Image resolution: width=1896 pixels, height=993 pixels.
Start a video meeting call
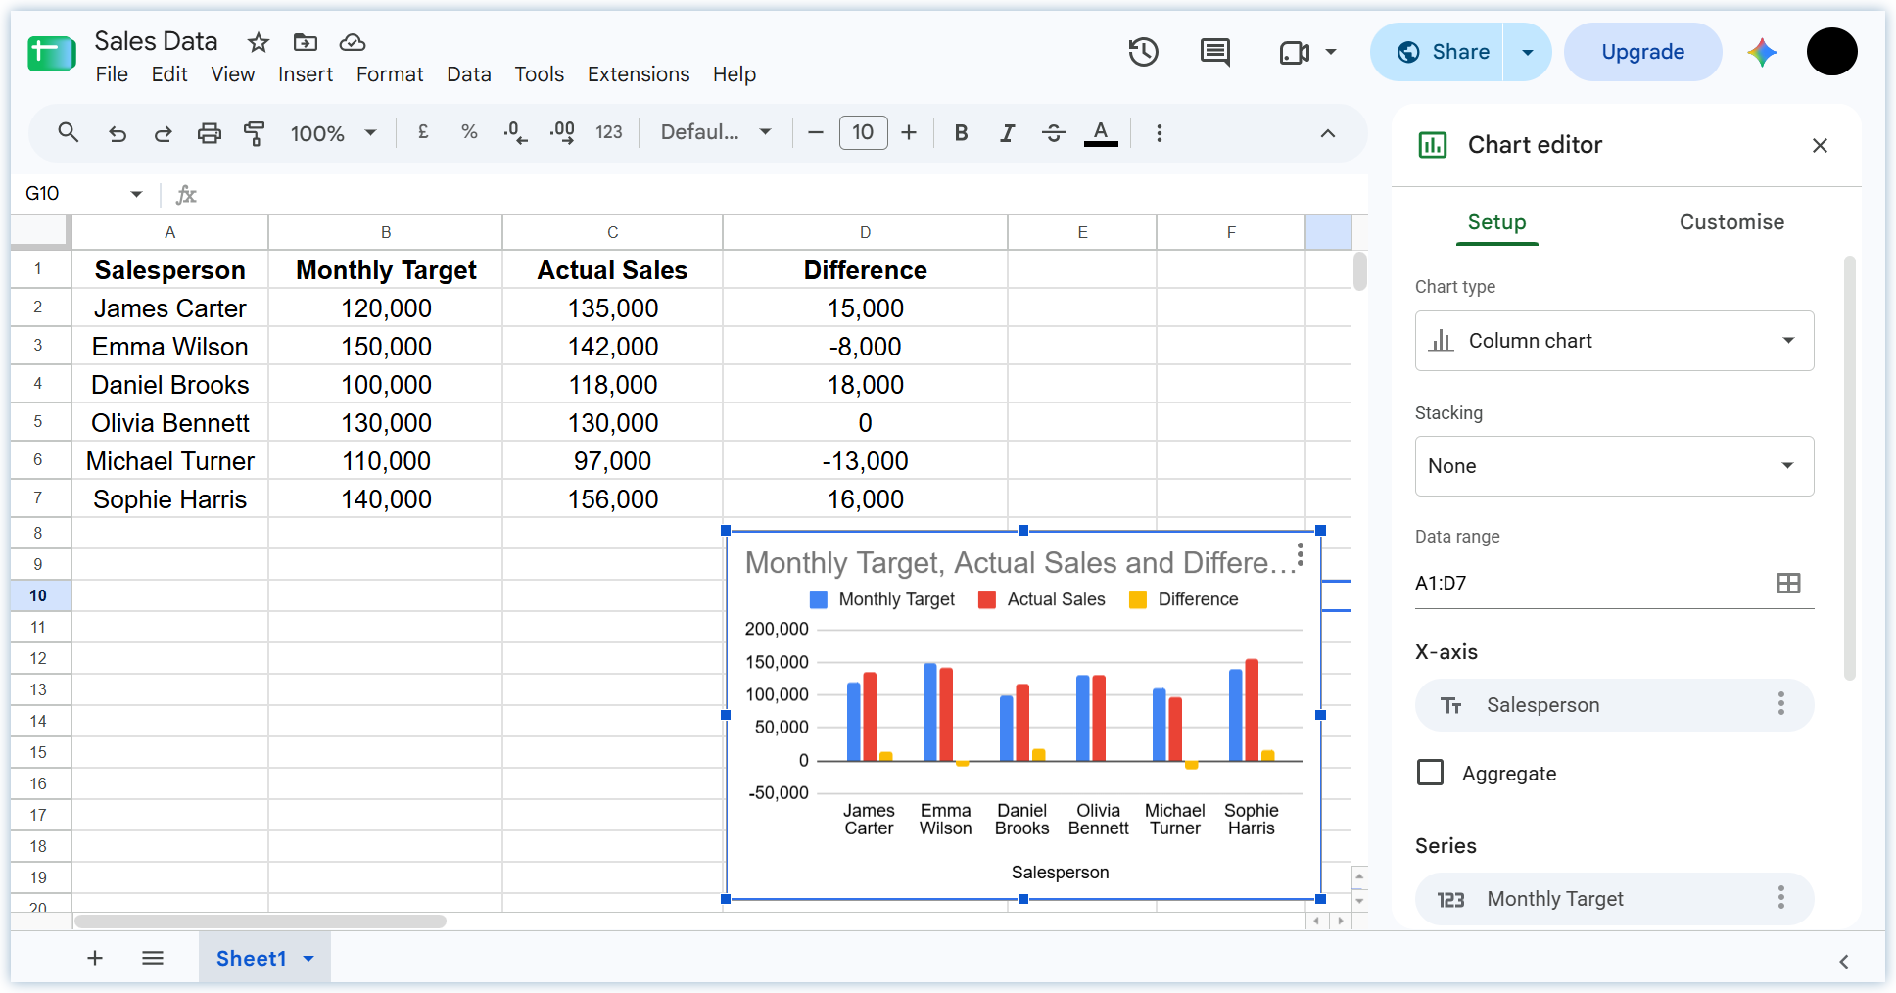[1295, 52]
